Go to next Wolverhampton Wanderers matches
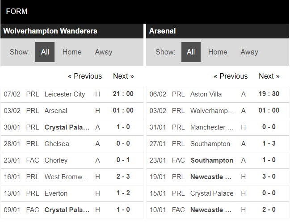 click(x=123, y=76)
